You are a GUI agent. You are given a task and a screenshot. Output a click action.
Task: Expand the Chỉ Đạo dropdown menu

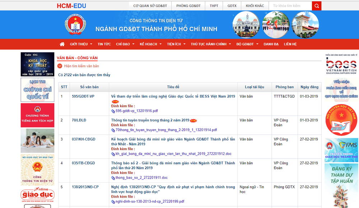(x=125, y=44)
